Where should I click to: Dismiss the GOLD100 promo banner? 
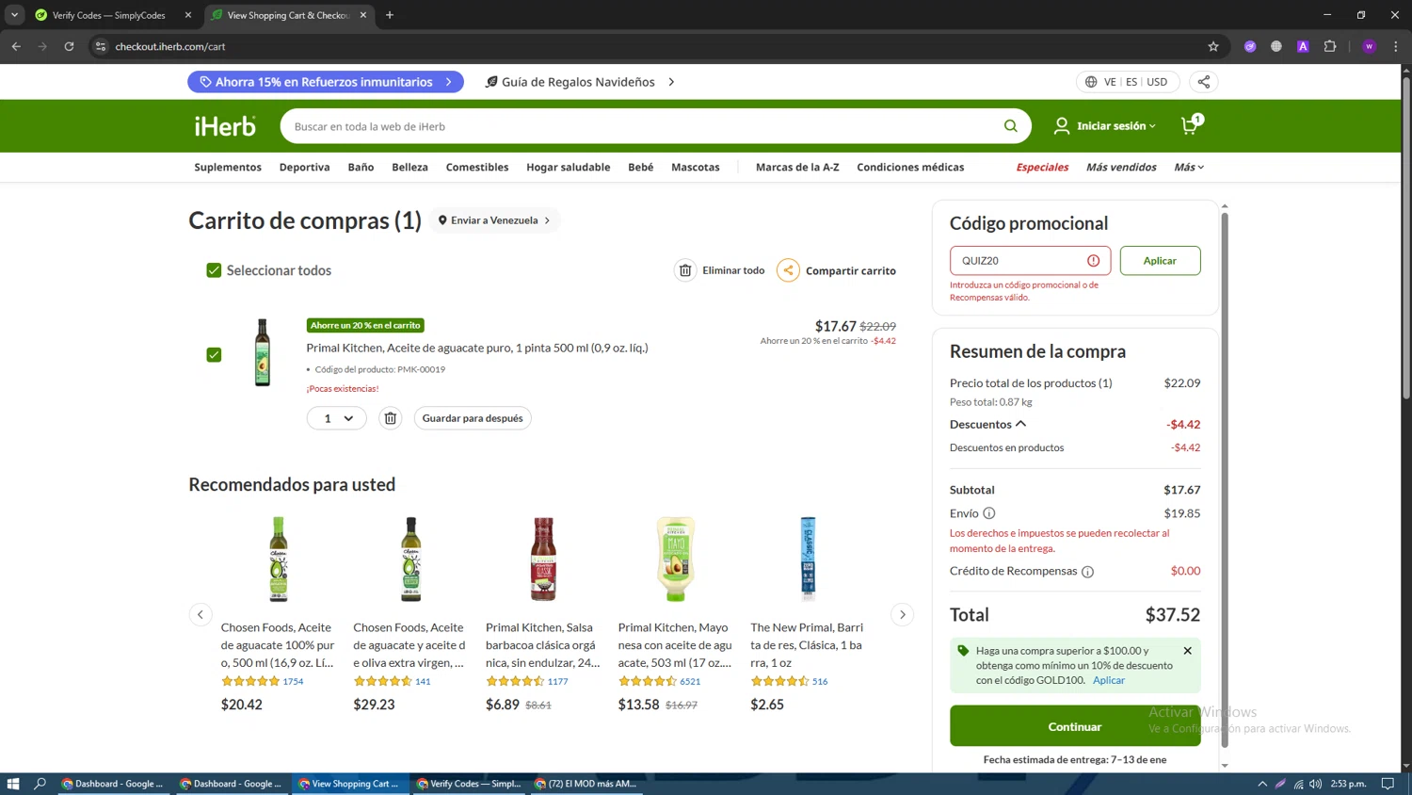tap(1187, 651)
